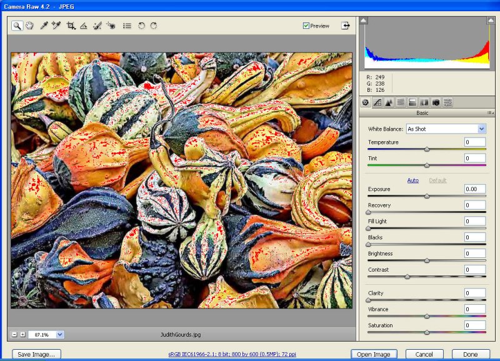
Task: Uncheck the Preview checkbox
Action: [x=306, y=26]
